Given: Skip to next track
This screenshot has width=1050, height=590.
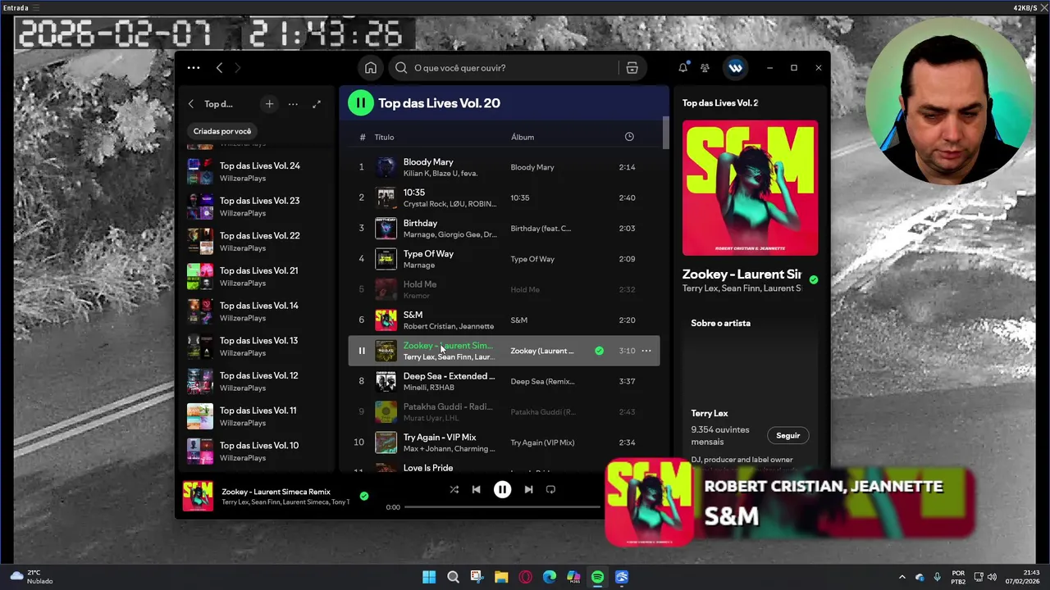Looking at the screenshot, I should pyautogui.click(x=528, y=490).
